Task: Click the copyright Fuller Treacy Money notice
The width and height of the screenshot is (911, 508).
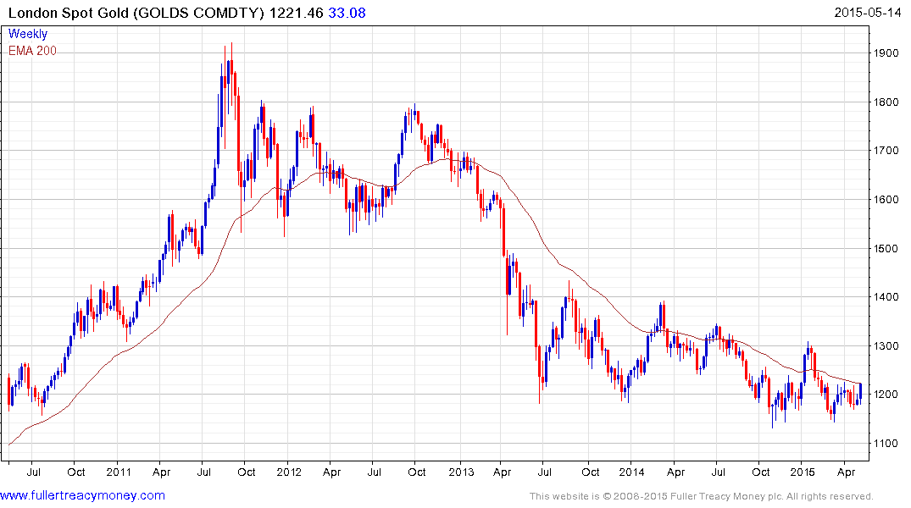Action: point(702,496)
